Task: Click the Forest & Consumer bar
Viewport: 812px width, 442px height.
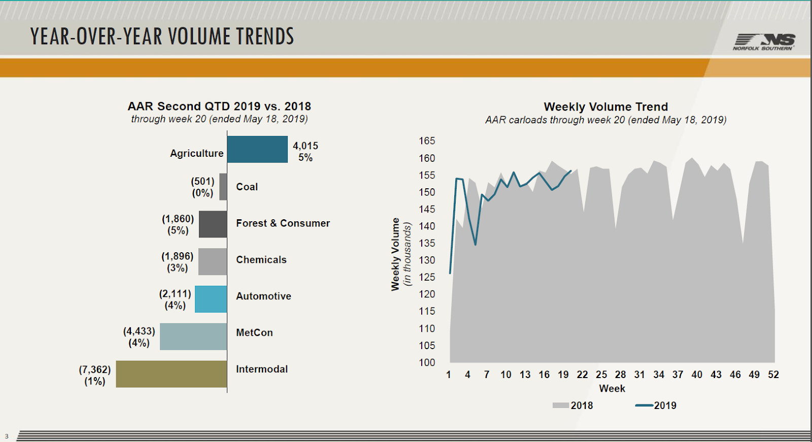Action: [213, 224]
